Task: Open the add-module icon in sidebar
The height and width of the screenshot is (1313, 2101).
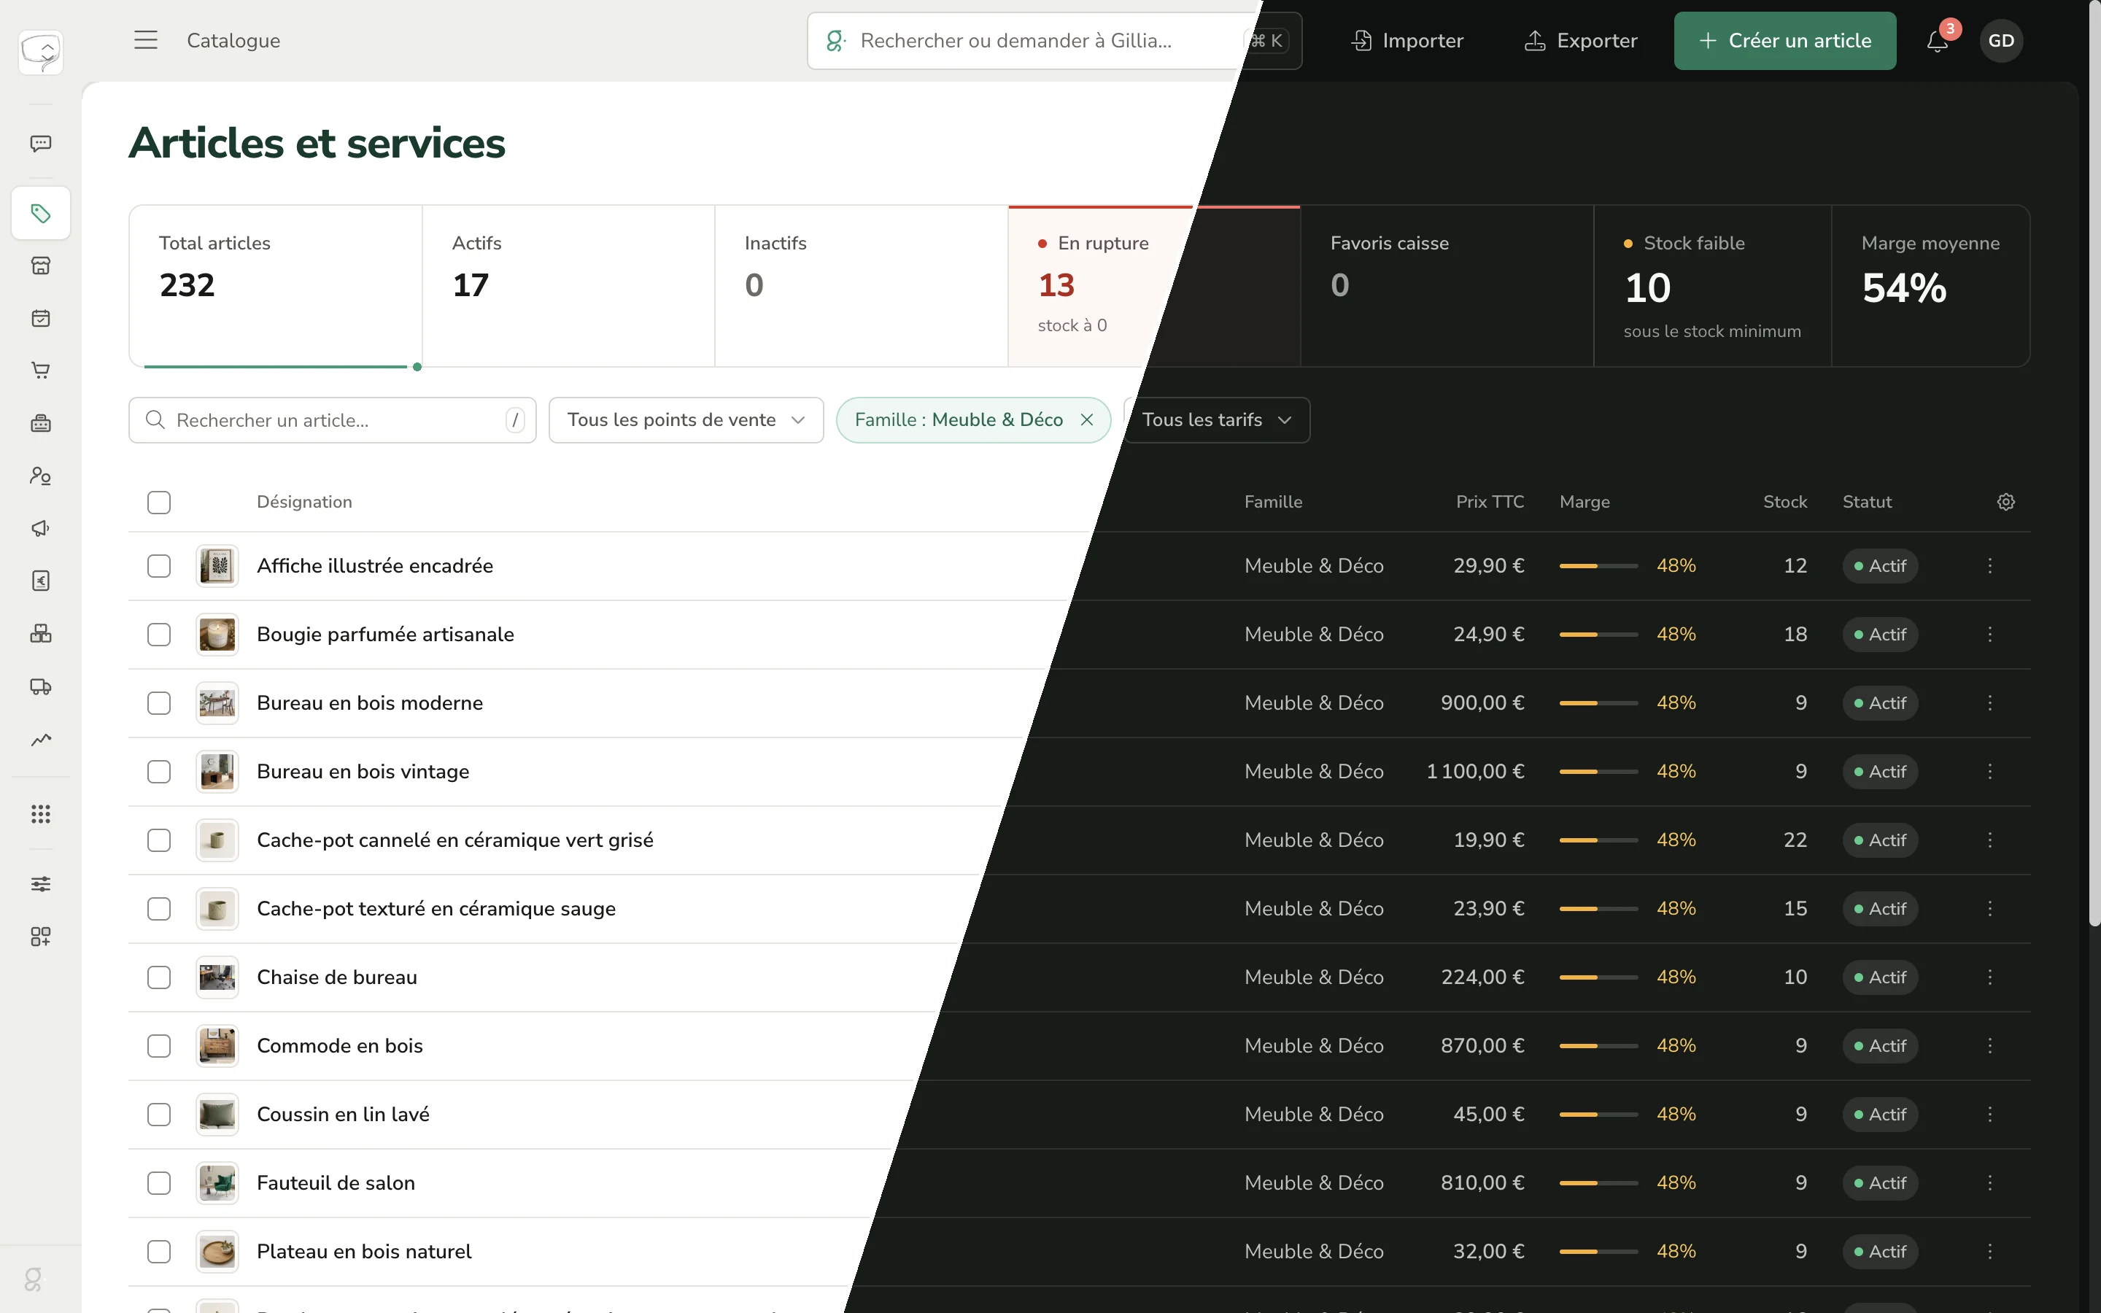Action: pos(41,936)
